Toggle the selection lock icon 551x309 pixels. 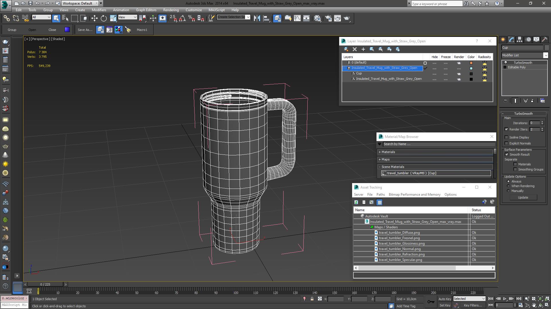[312, 299]
